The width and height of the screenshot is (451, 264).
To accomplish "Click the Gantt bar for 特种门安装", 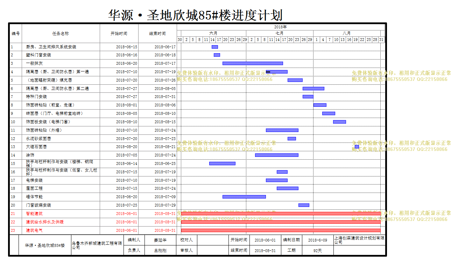I will 308,97.
